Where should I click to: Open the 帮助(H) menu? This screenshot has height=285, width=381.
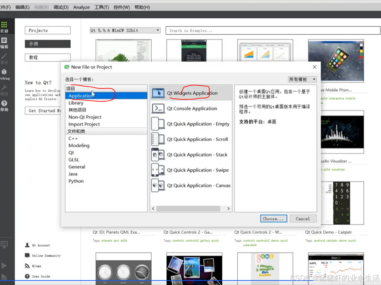pyautogui.click(x=142, y=7)
